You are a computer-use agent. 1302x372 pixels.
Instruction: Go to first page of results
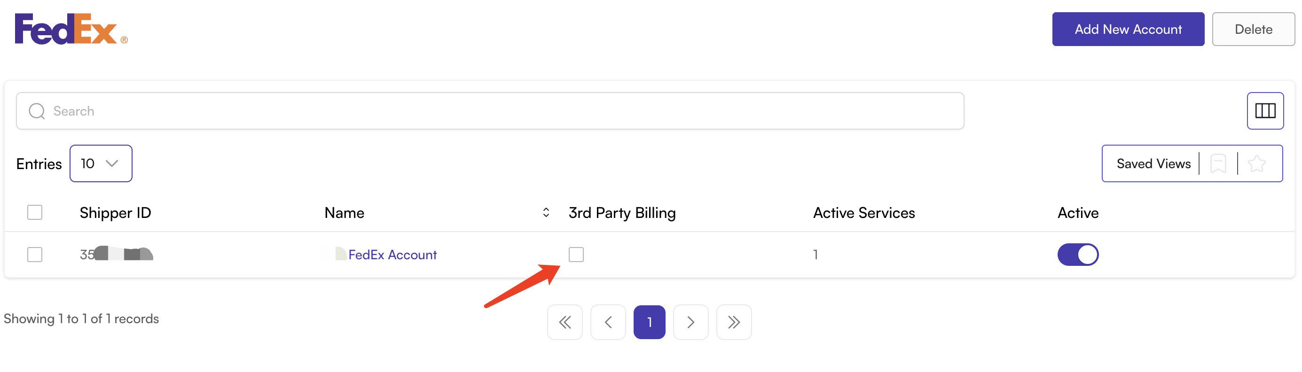click(x=565, y=322)
